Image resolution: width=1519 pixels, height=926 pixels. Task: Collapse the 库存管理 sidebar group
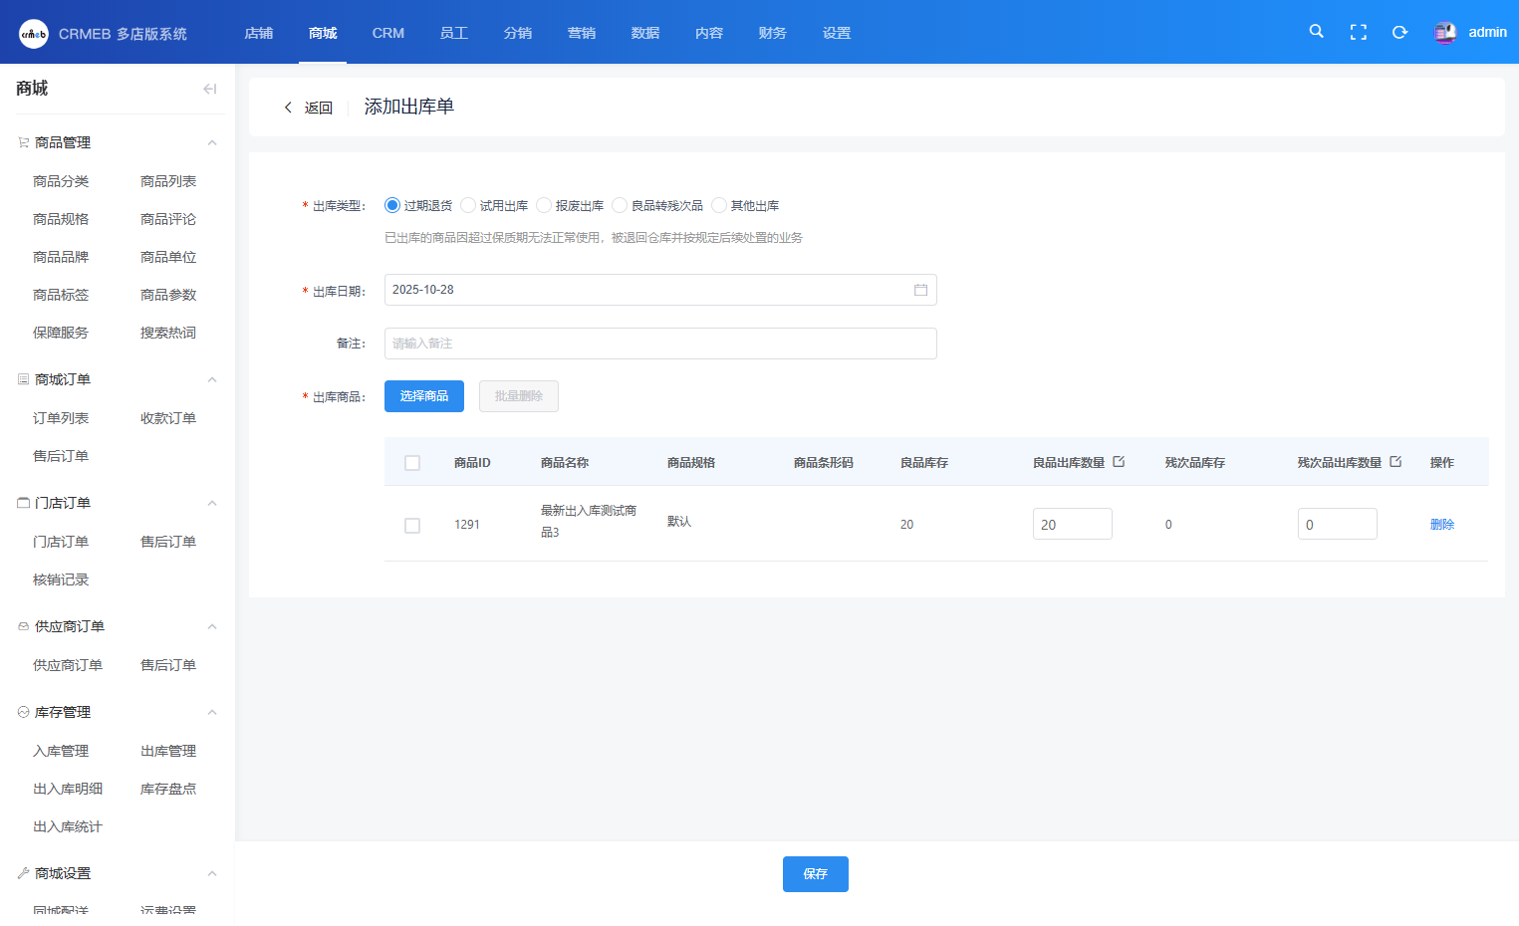pyautogui.click(x=212, y=712)
